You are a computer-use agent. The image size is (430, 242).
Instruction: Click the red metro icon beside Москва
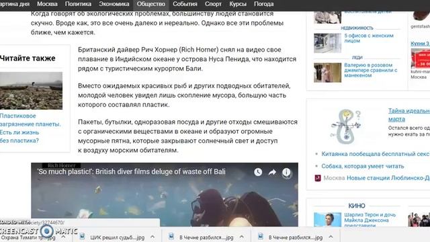(318, 178)
